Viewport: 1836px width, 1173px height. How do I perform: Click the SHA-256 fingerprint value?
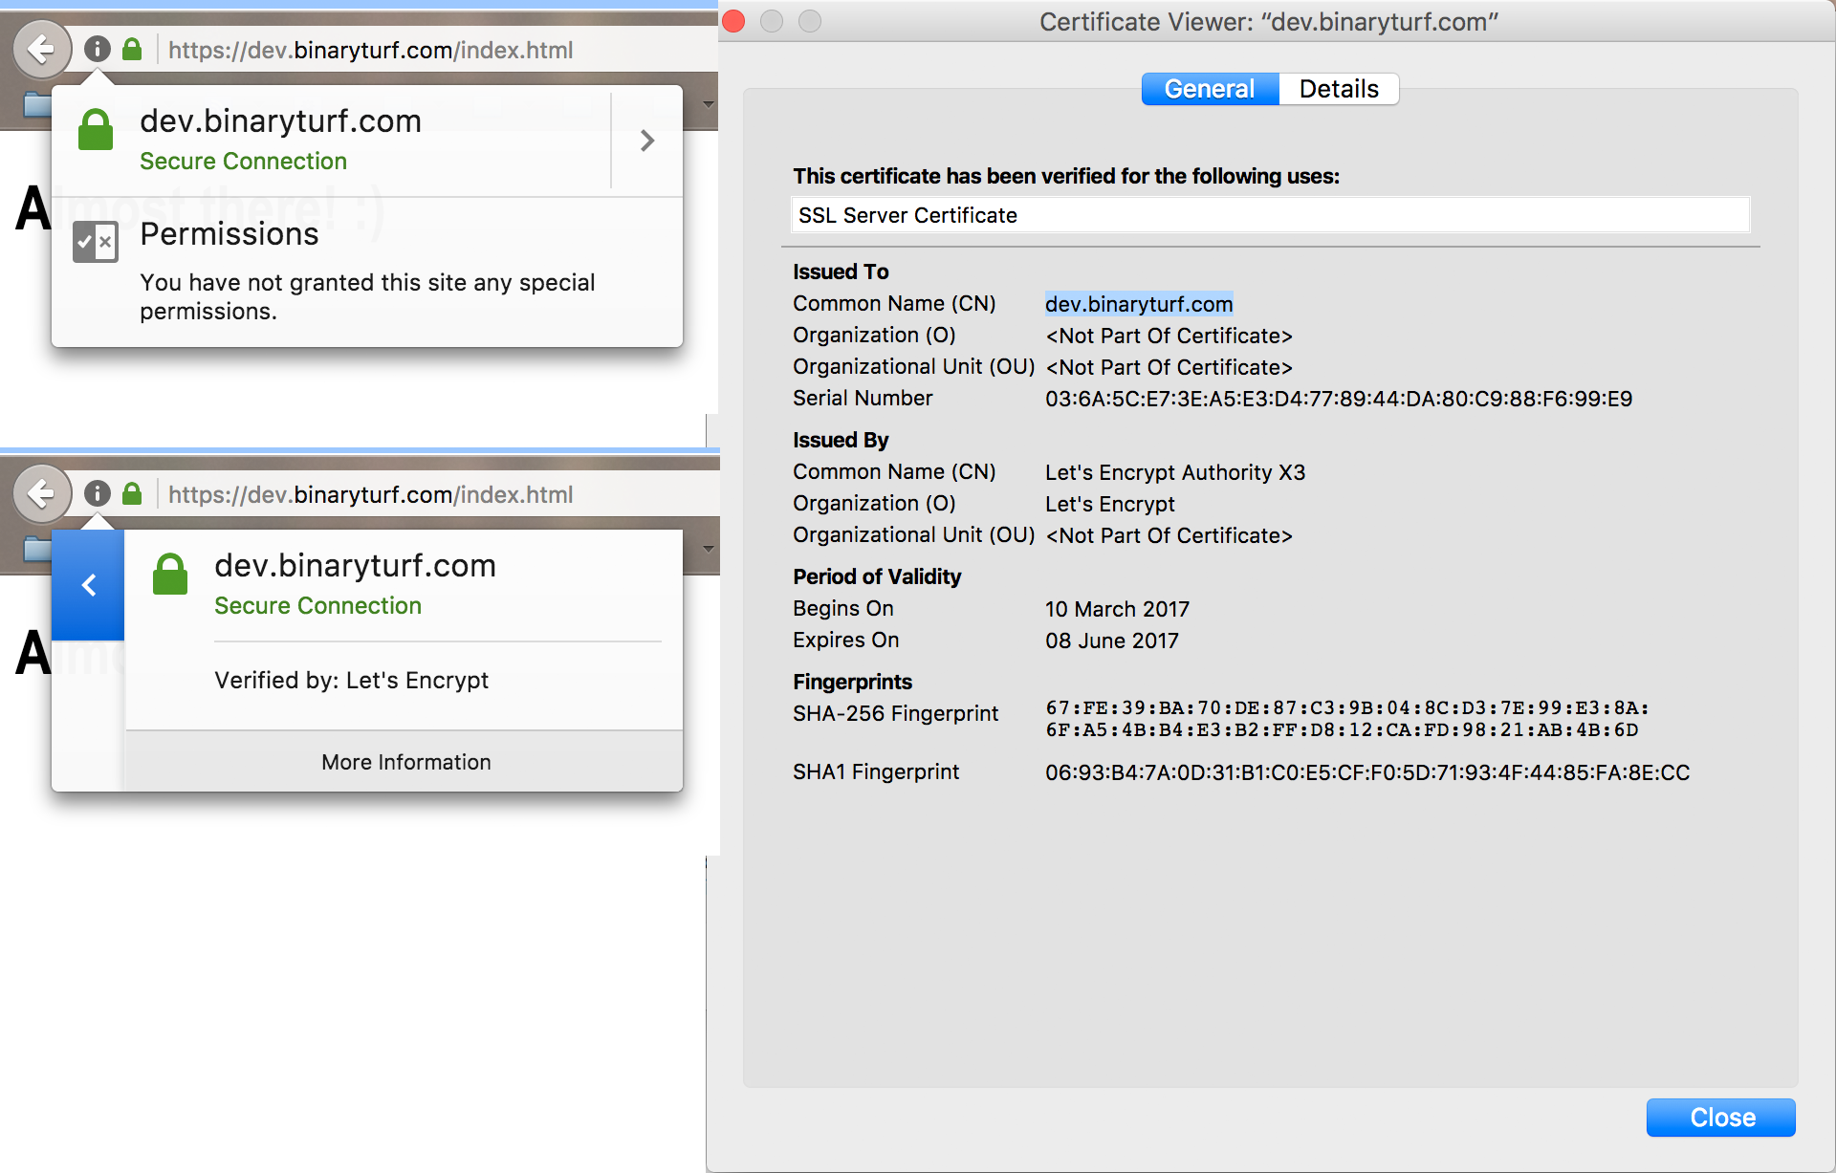(x=1347, y=719)
